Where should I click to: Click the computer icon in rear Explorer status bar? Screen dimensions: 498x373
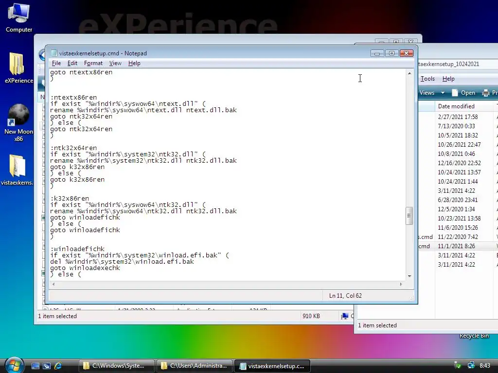(x=345, y=316)
